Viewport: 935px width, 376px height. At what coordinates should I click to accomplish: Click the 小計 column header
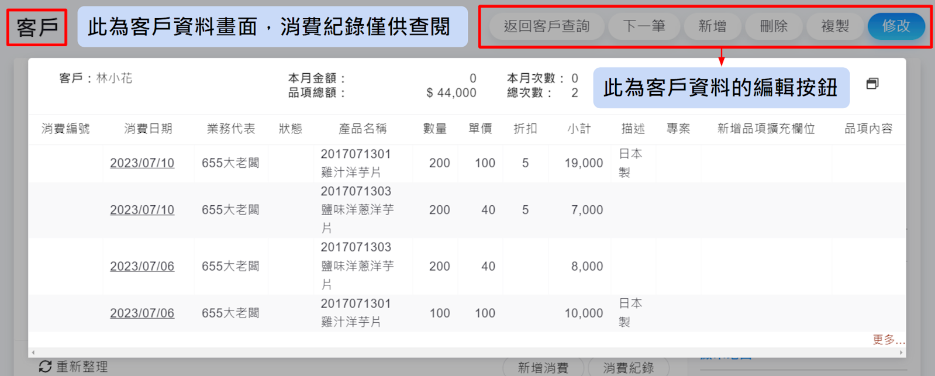(x=579, y=129)
